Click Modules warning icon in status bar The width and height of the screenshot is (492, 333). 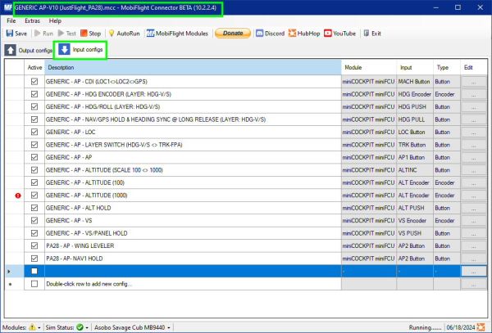coord(32,327)
